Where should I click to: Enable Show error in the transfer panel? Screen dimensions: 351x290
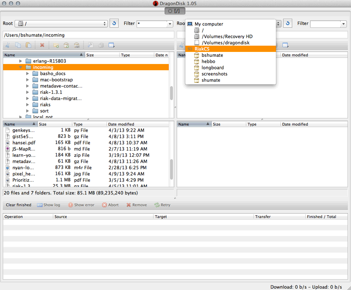pyautogui.click(x=81, y=205)
